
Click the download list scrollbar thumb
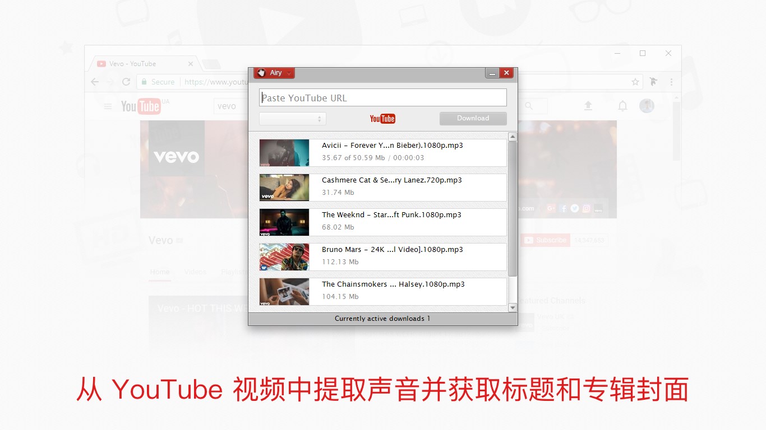point(513,208)
